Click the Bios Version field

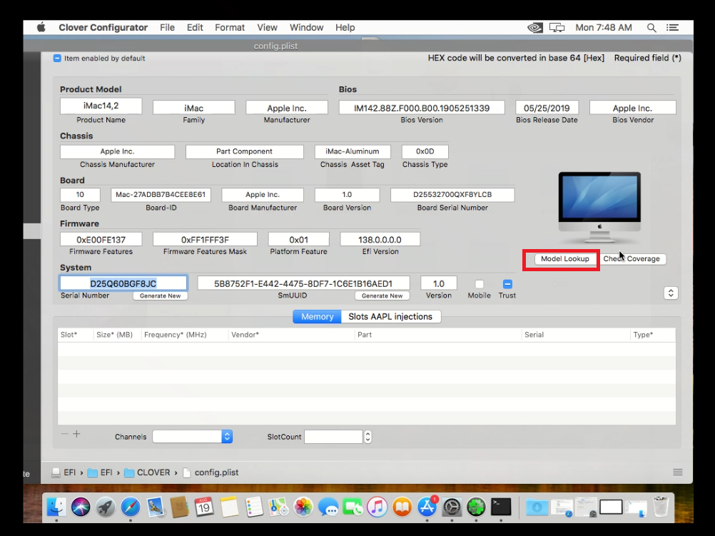pyautogui.click(x=422, y=108)
